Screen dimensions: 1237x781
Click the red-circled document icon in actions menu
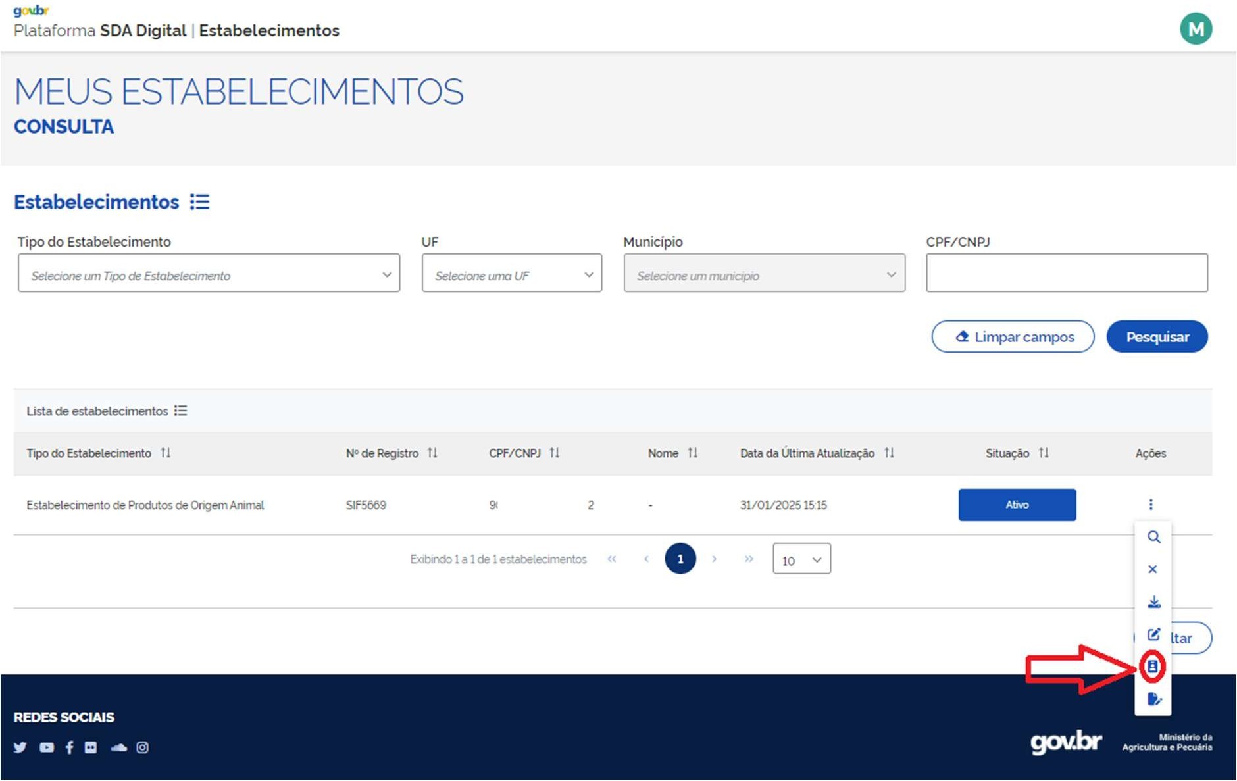point(1152,667)
